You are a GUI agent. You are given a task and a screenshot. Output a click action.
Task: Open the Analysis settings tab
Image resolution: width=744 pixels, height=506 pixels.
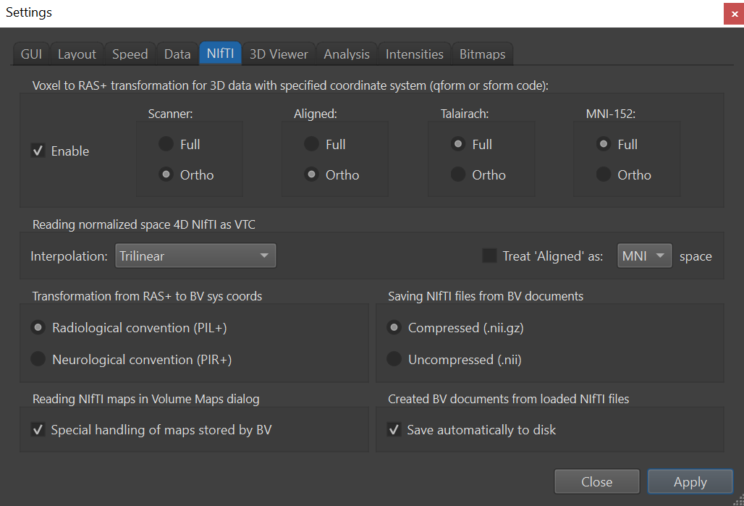click(346, 53)
